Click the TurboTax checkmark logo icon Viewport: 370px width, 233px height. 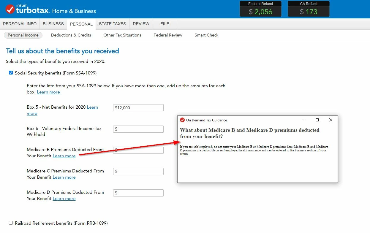pyautogui.click(x=10, y=9)
